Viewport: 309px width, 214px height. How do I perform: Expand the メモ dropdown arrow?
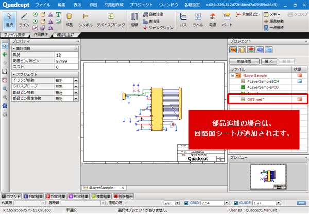(x=279, y=15)
